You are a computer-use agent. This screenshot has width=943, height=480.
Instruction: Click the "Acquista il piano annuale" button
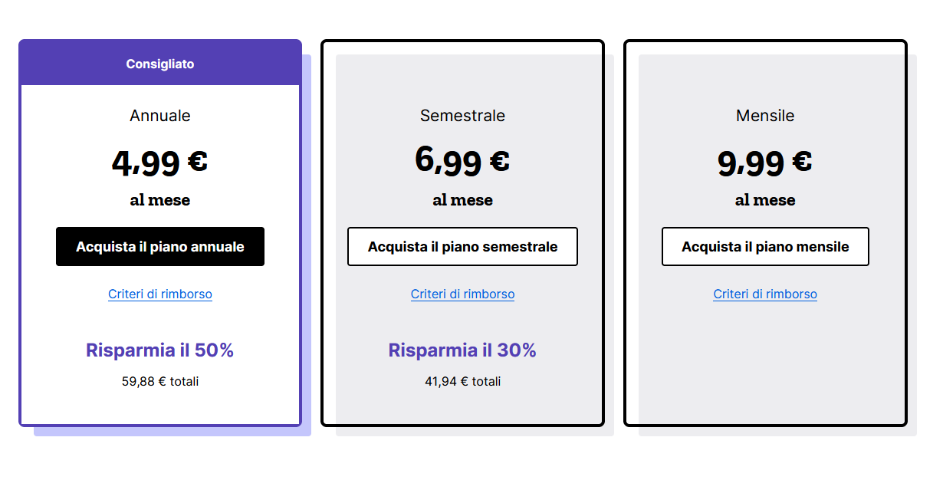pyautogui.click(x=160, y=247)
